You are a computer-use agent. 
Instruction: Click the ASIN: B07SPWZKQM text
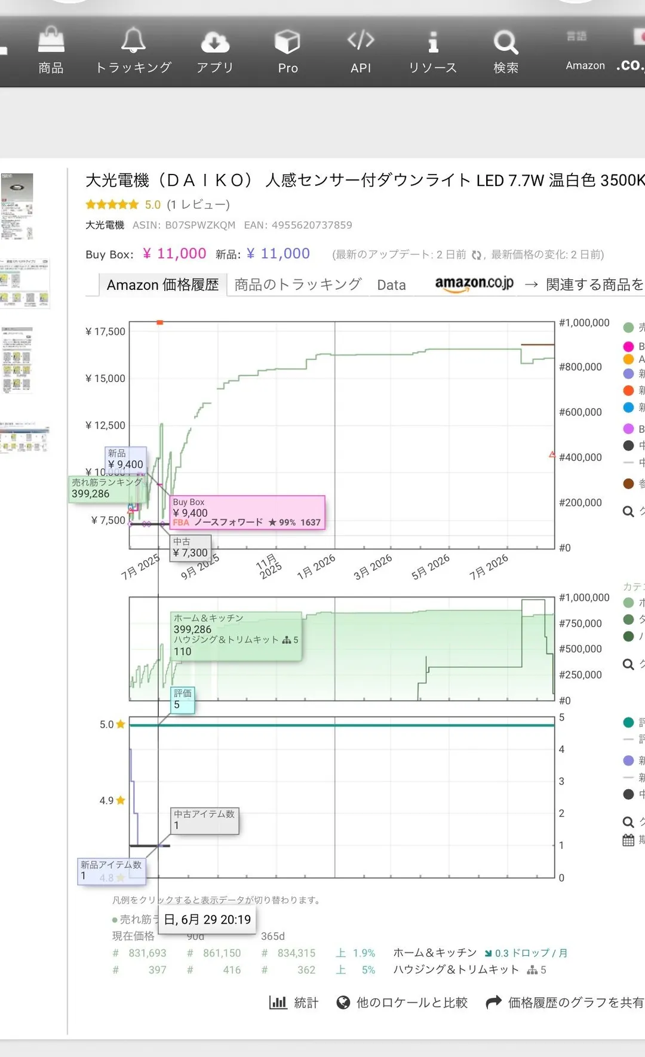(184, 225)
